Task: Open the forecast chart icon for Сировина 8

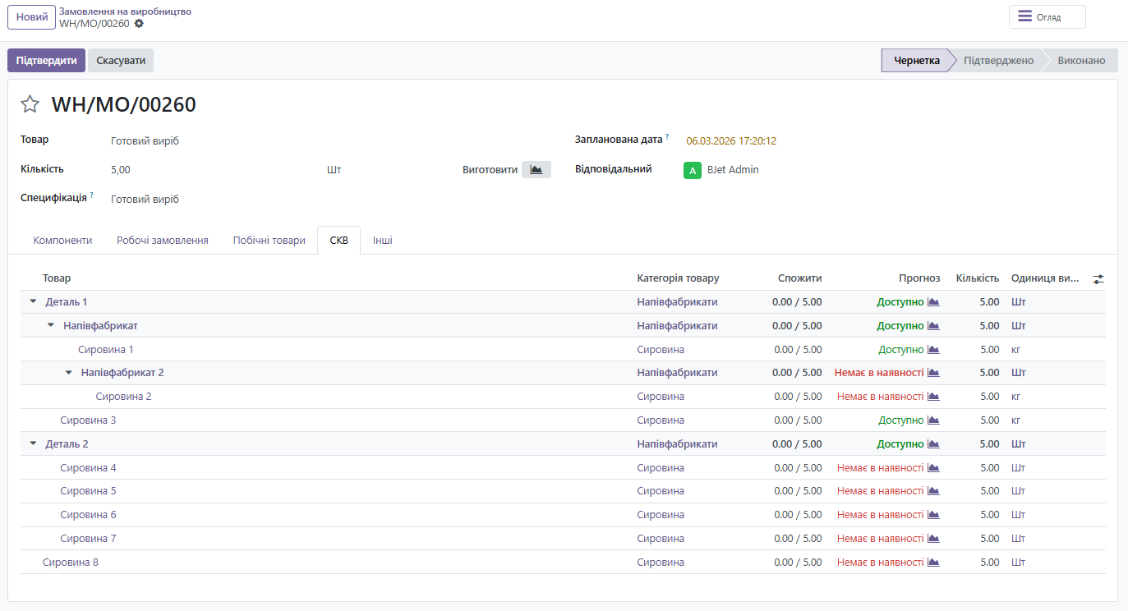Action: (x=933, y=563)
